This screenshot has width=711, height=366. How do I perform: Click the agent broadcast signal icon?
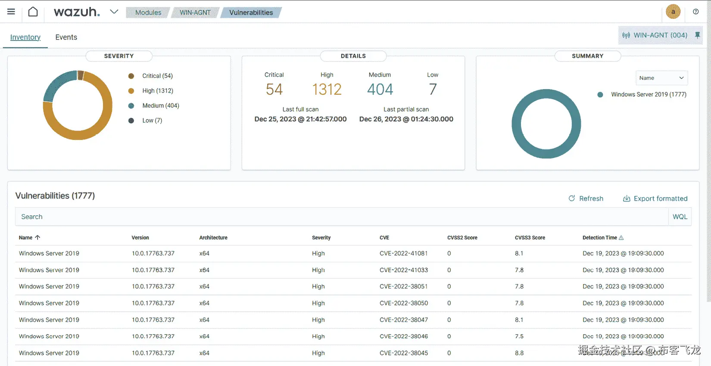pyautogui.click(x=626, y=35)
